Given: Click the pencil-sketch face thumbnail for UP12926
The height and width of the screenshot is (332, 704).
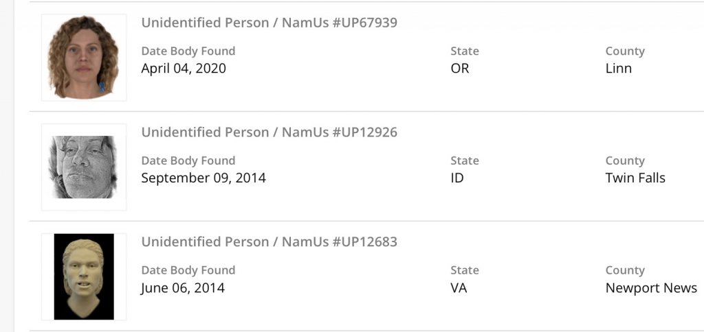Looking at the screenshot, I should point(83,167).
